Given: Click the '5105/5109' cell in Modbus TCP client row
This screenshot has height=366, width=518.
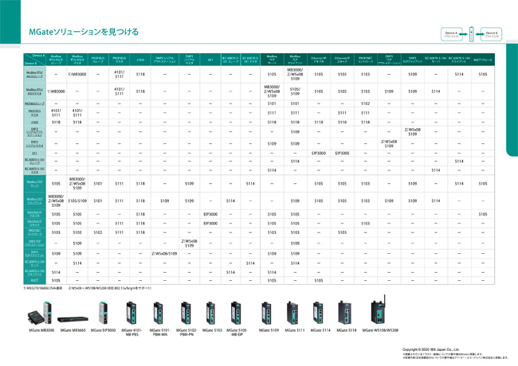Looking at the screenshot, I should (x=77, y=201).
